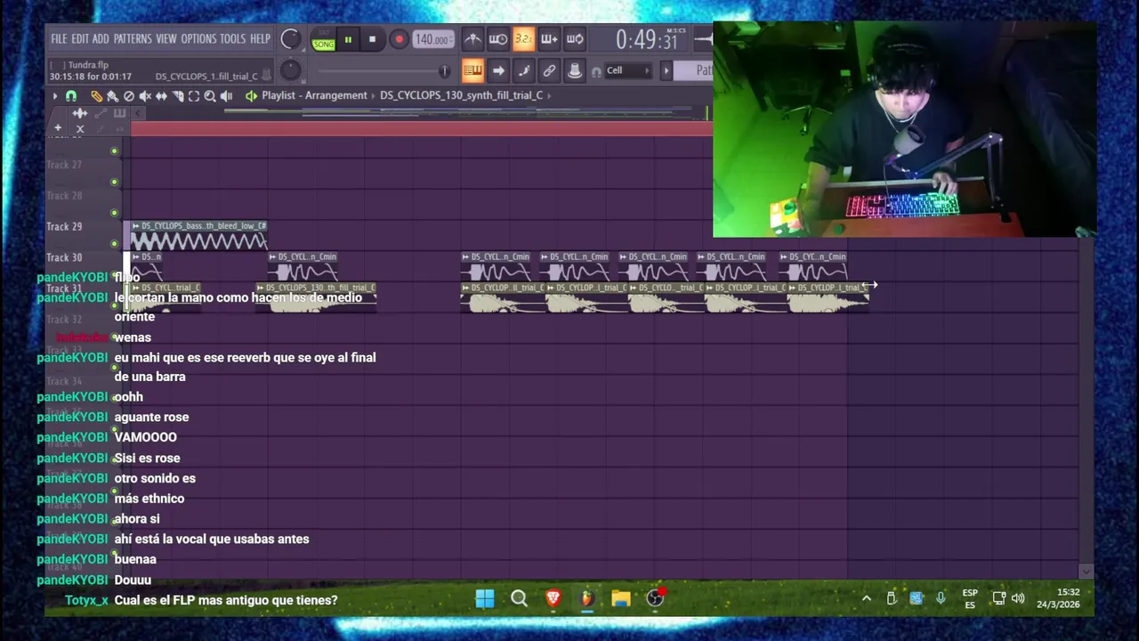The width and height of the screenshot is (1139, 641).
Task: Open clock showing 15:32 24/3/2026
Action: [1058, 598]
